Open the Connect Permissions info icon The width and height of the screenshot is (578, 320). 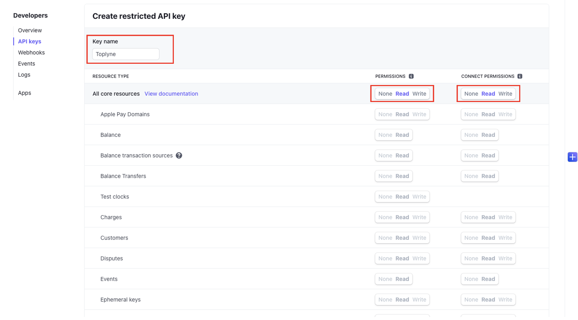click(520, 76)
